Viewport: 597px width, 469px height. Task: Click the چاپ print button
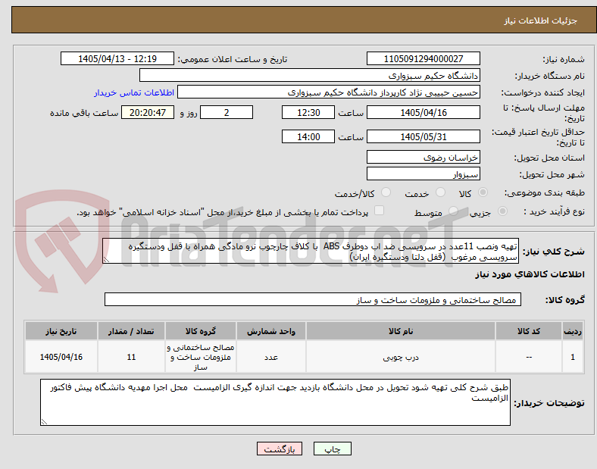point(332,449)
